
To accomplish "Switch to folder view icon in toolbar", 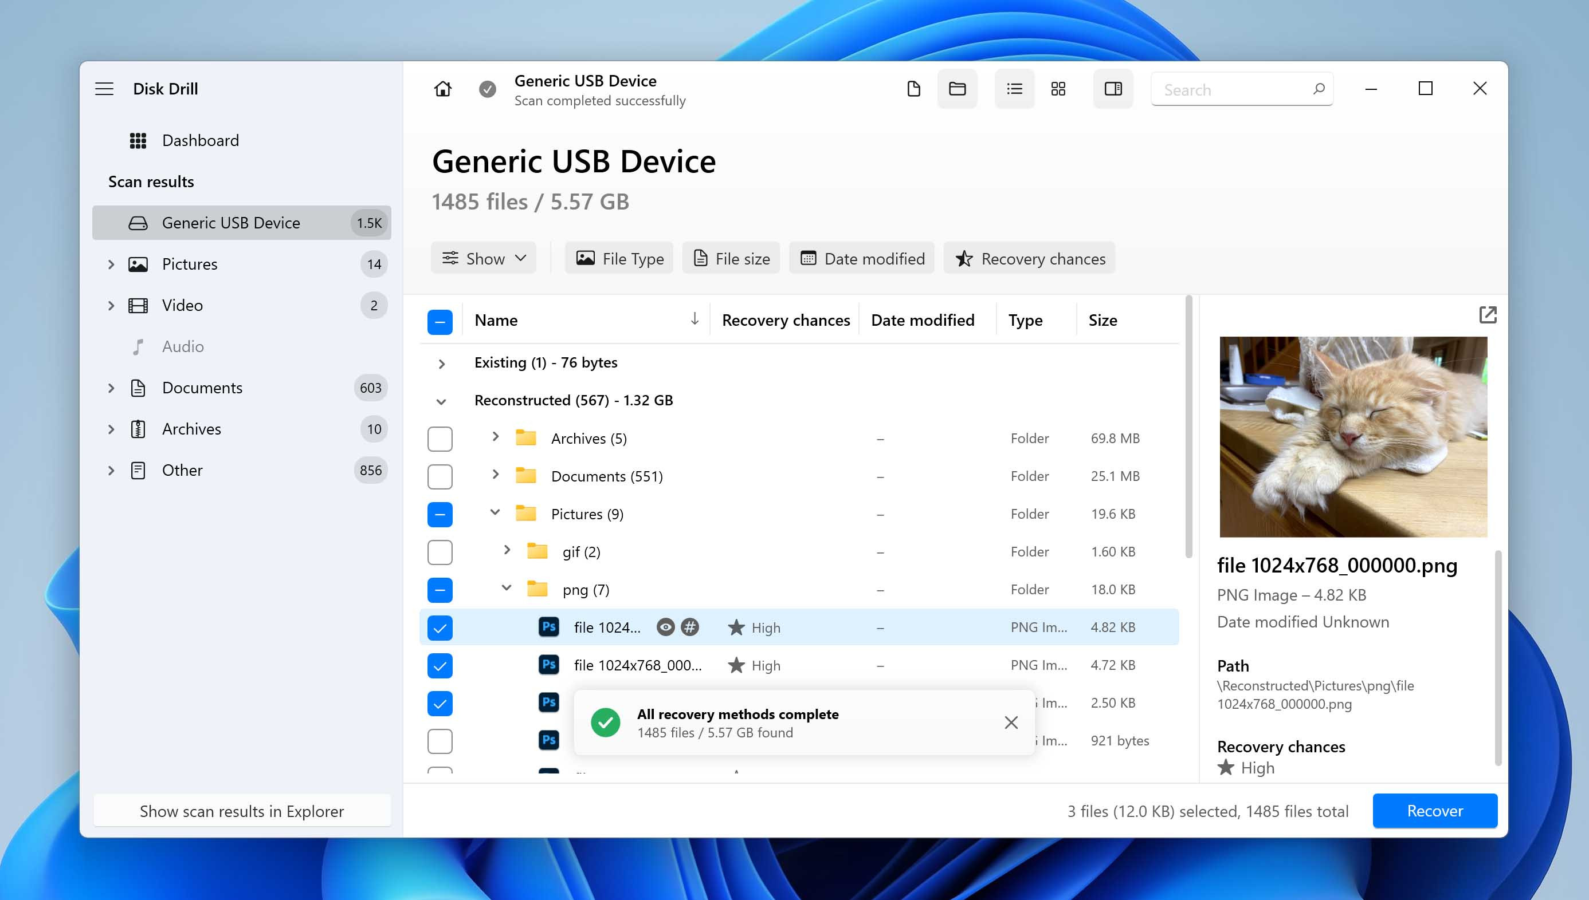I will (x=958, y=89).
